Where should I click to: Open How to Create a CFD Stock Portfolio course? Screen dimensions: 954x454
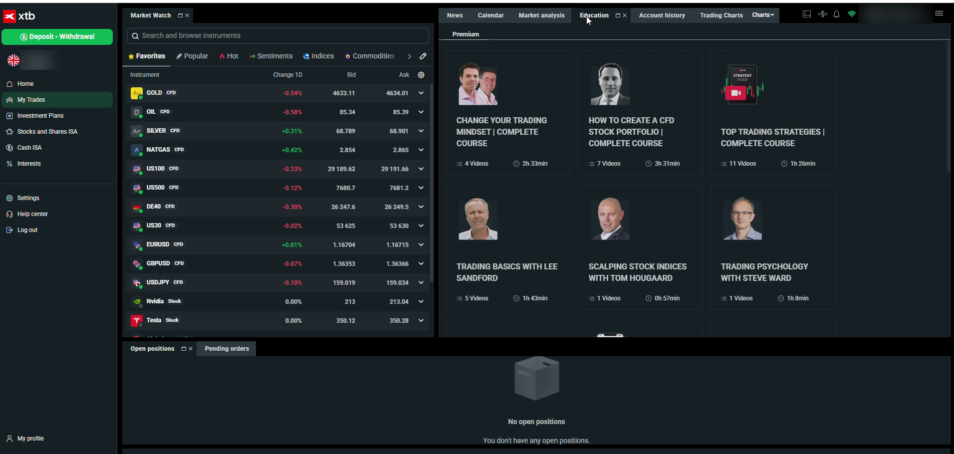tap(640, 113)
